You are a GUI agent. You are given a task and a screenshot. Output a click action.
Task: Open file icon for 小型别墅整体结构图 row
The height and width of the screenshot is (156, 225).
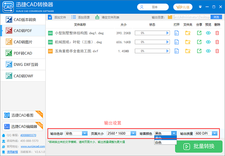(x=177, y=33)
